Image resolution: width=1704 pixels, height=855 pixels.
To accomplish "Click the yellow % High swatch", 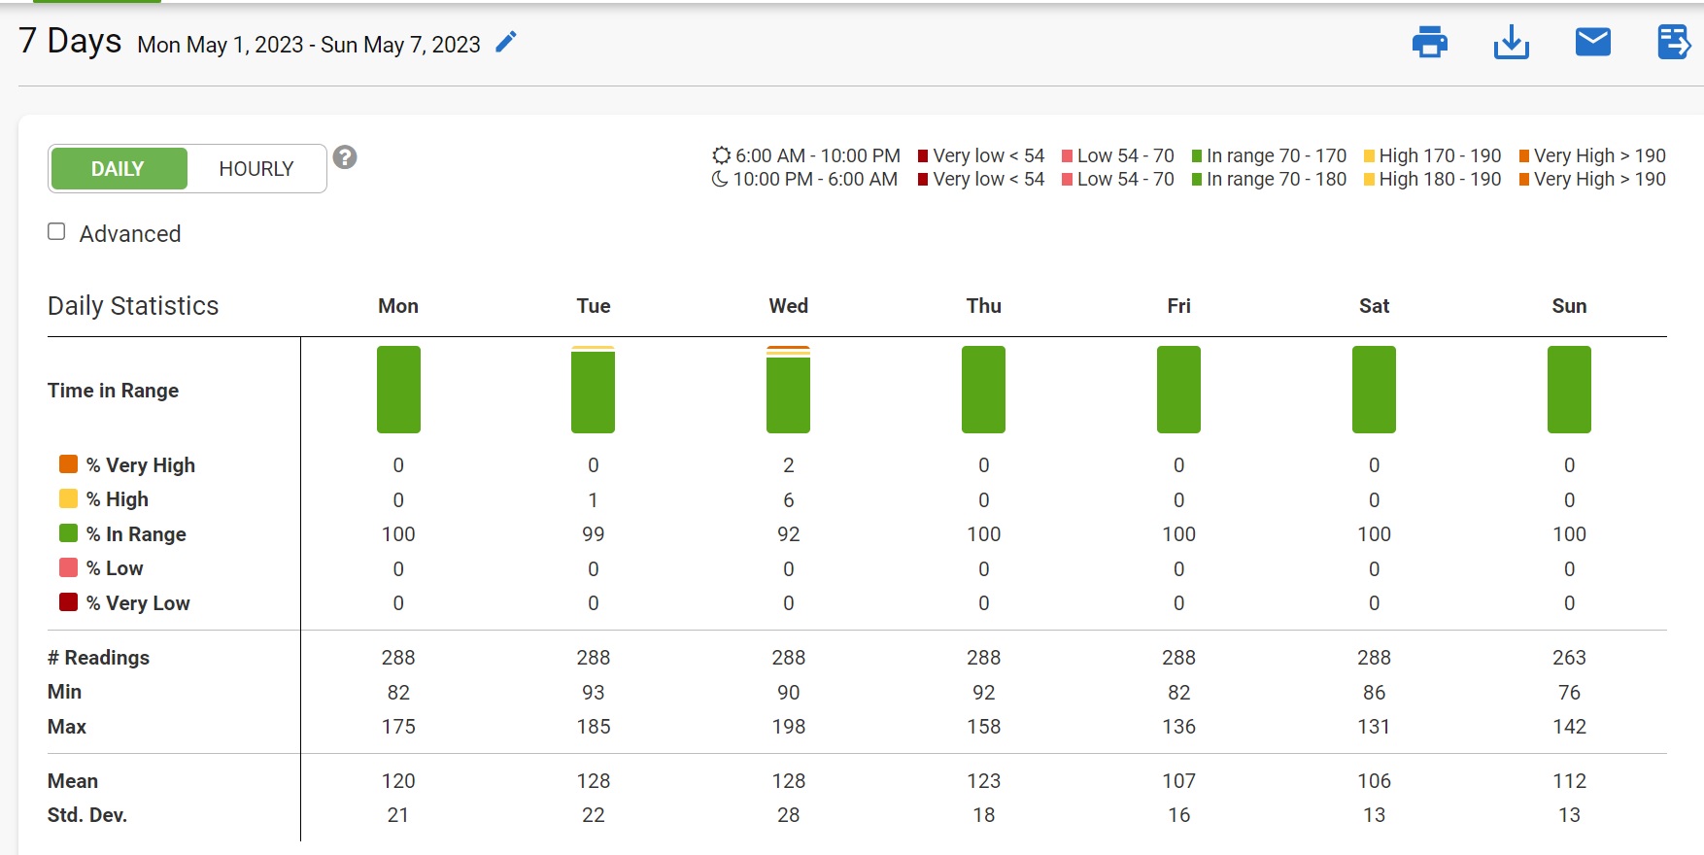I will pyautogui.click(x=68, y=498).
